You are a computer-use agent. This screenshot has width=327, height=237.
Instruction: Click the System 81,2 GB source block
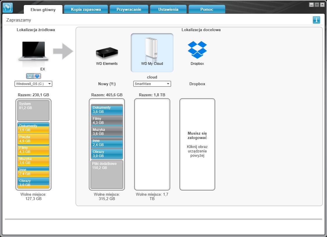pos(33,111)
